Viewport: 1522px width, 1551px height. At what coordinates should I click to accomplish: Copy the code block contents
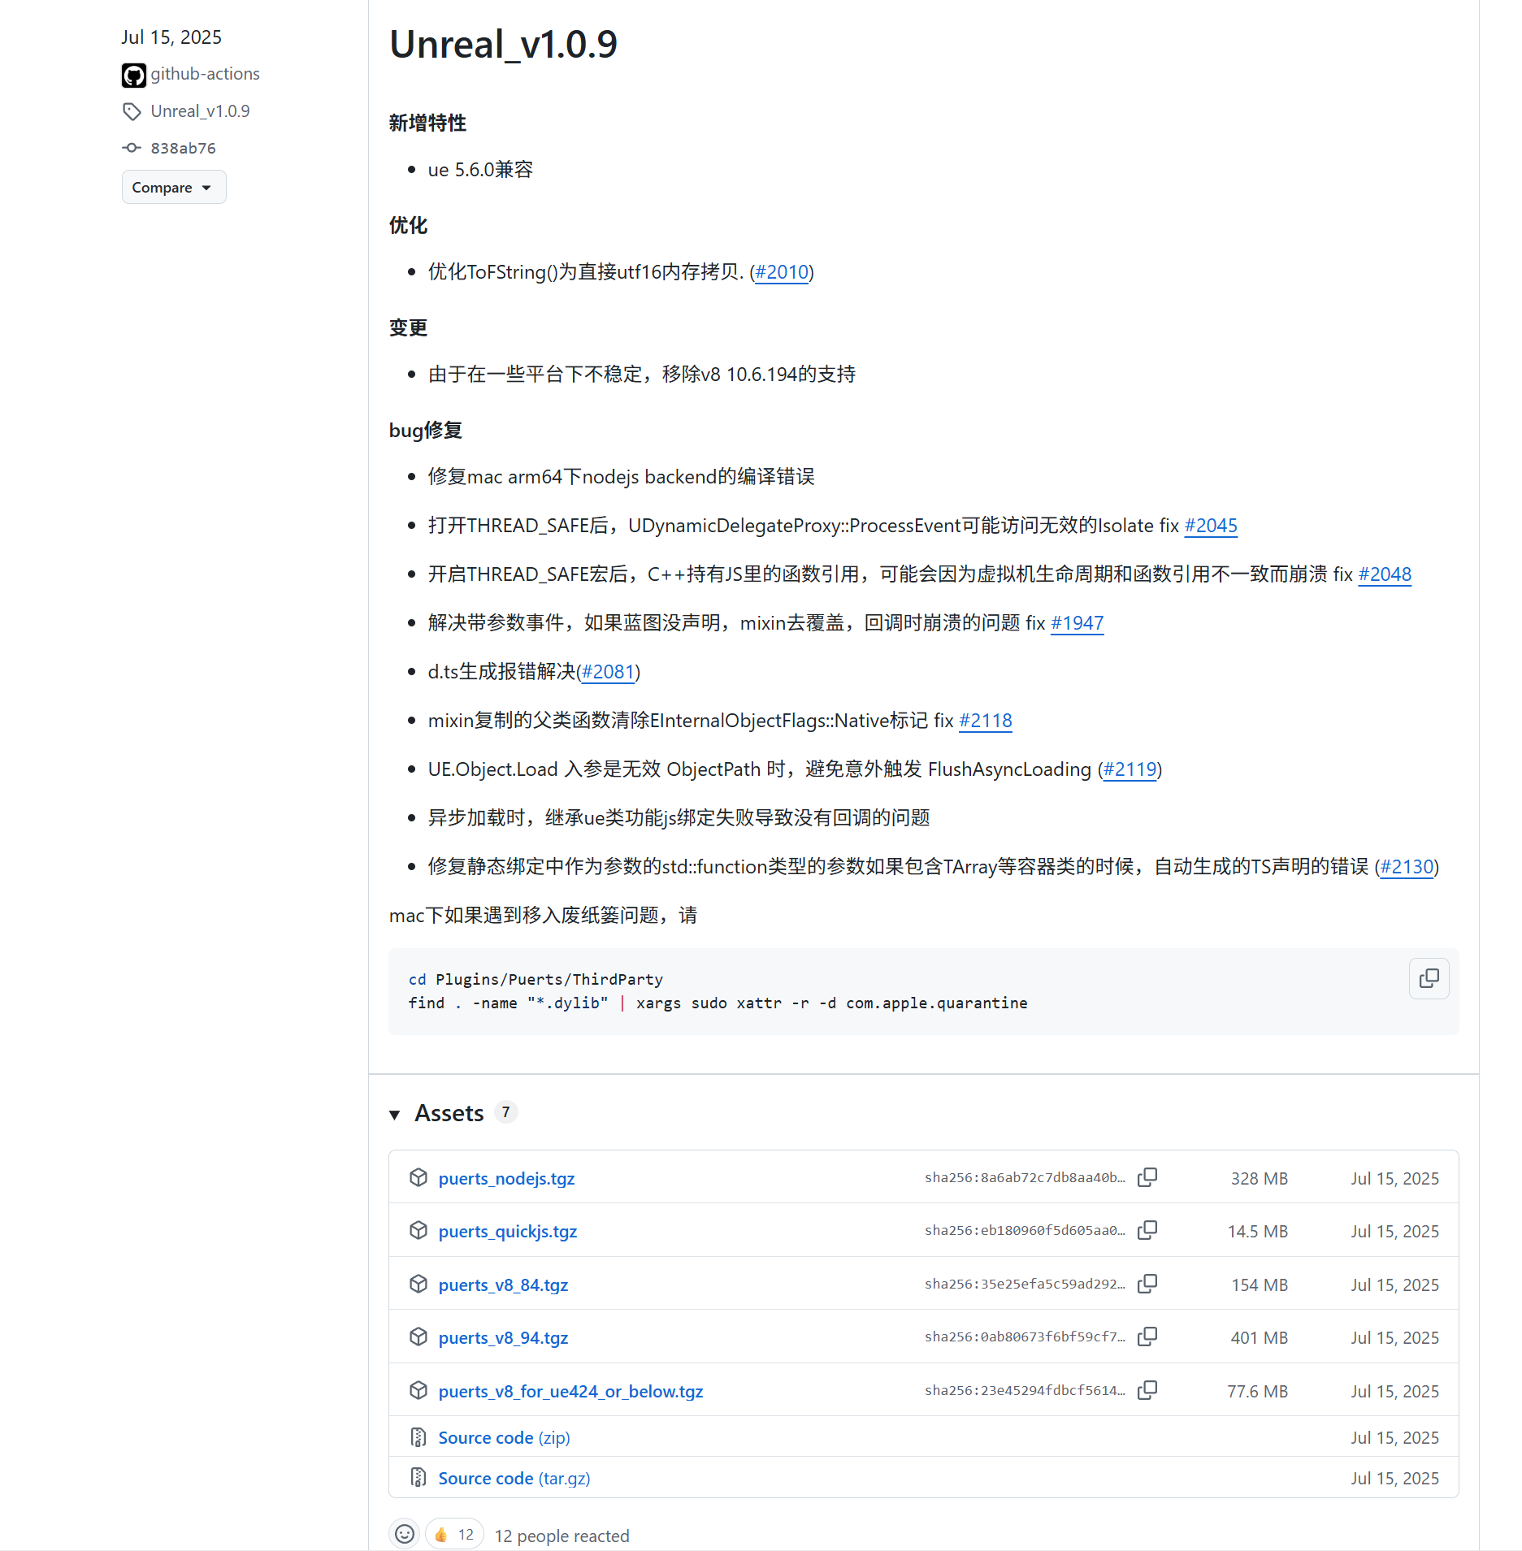[x=1429, y=978]
